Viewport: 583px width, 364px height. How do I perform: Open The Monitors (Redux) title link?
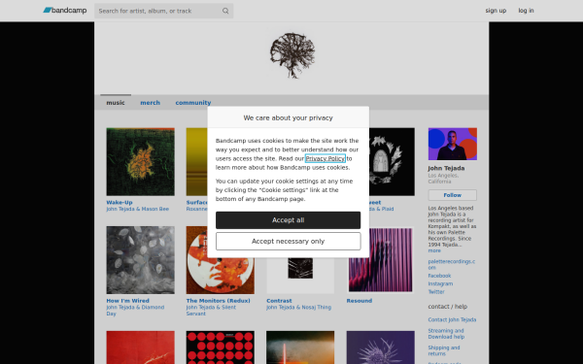pos(219,301)
